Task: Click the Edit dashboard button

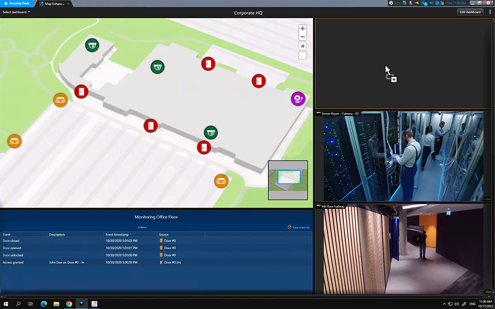Action: click(470, 12)
